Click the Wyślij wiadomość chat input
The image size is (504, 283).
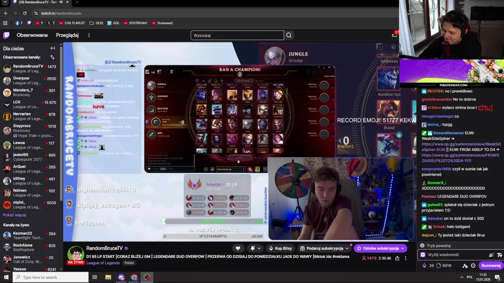point(453,255)
